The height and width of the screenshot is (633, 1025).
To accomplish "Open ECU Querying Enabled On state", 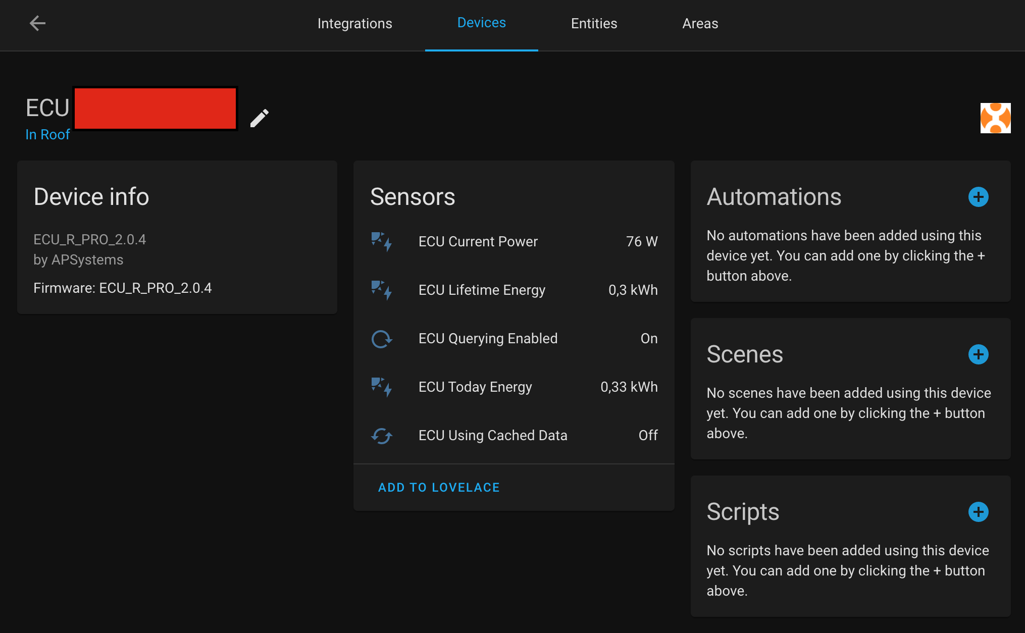I will pos(649,339).
